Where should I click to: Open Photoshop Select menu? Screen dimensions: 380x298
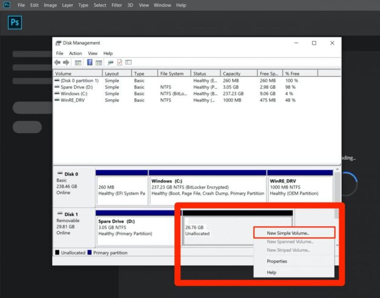100,5
